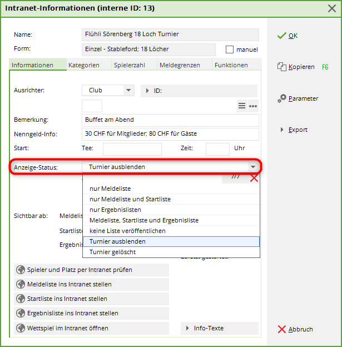Screen dimensions: 342x347
Task: Open the Parameter settings
Action: [298, 98]
